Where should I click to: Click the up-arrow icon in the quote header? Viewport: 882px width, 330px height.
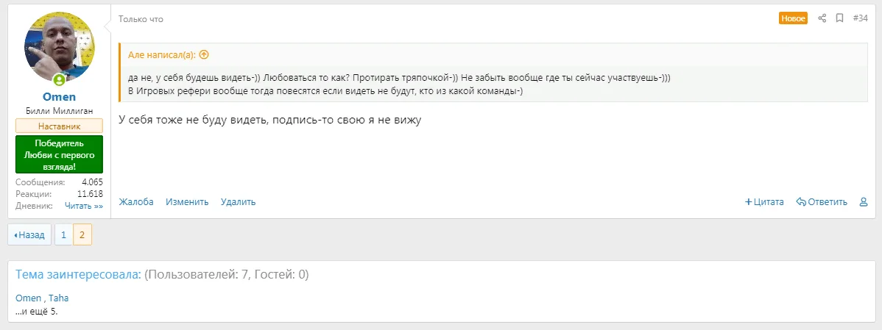coord(204,54)
